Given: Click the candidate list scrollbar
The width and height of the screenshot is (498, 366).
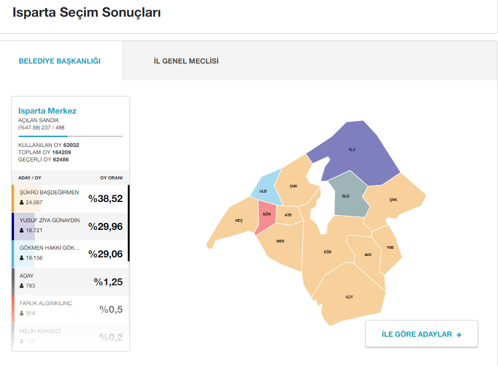Looking at the screenshot, I should click(129, 223).
